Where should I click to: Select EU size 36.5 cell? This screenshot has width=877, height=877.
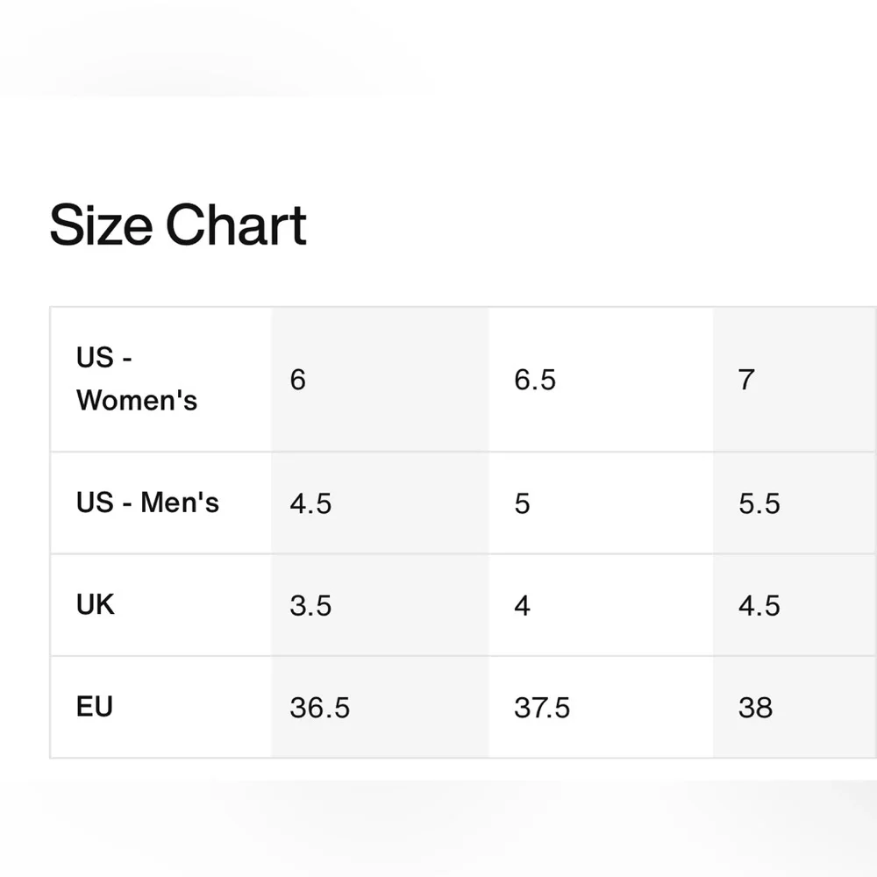(x=319, y=708)
